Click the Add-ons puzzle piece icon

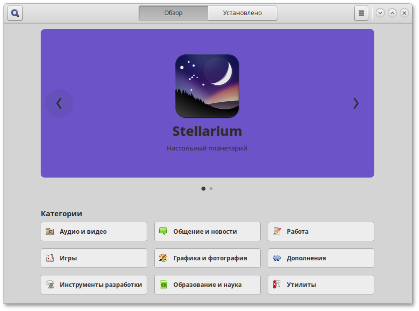coord(277,258)
